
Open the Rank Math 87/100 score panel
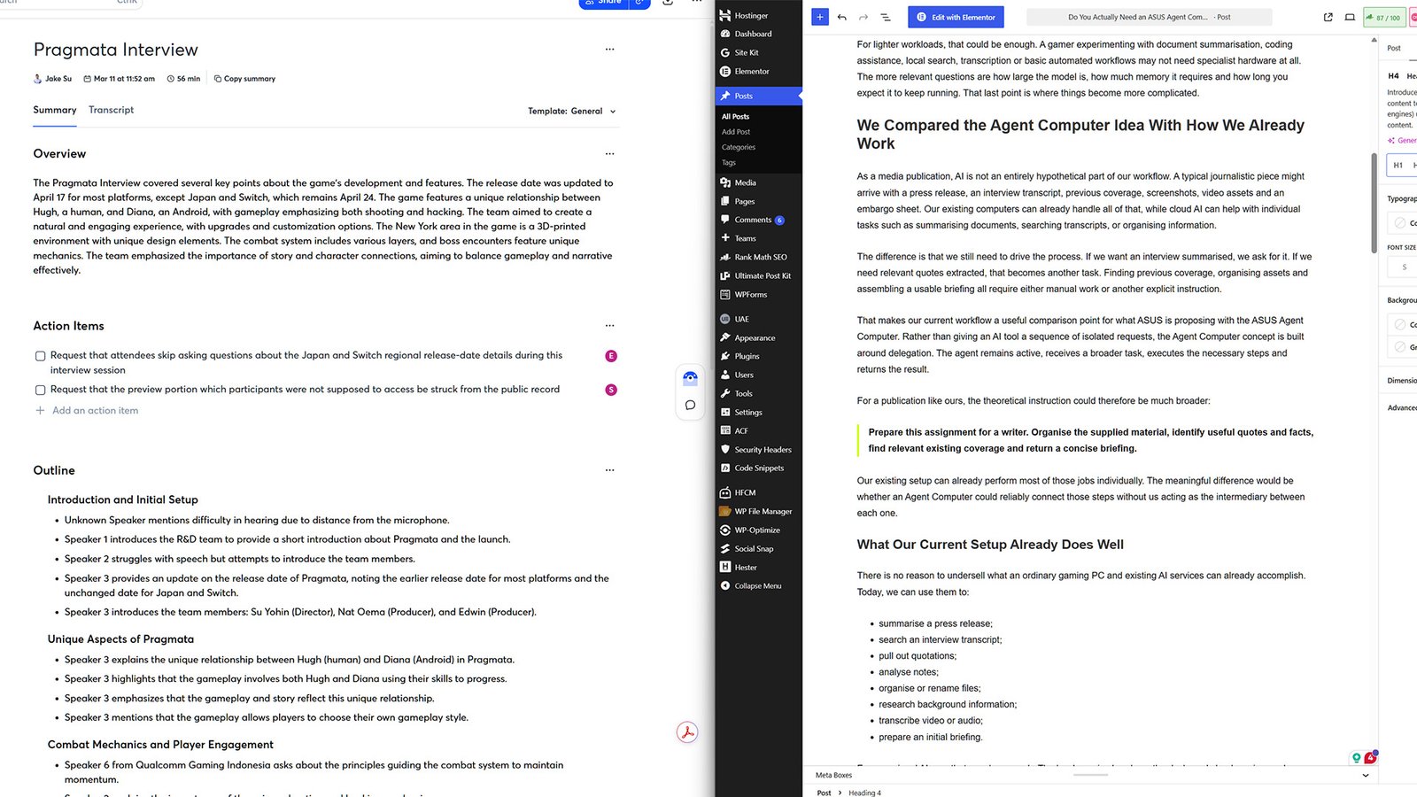click(x=1383, y=17)
